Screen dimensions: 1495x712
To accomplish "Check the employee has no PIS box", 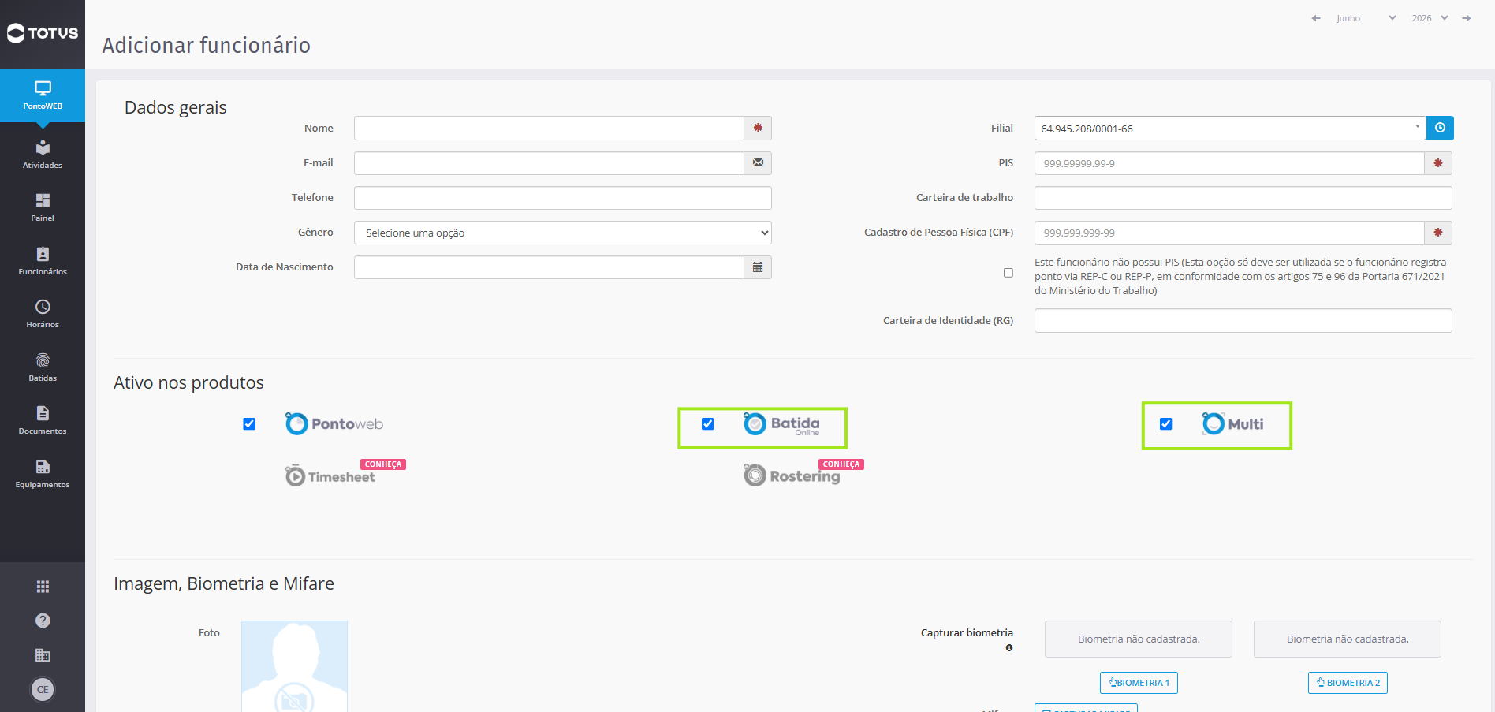I will click(x=1008, y=273).
